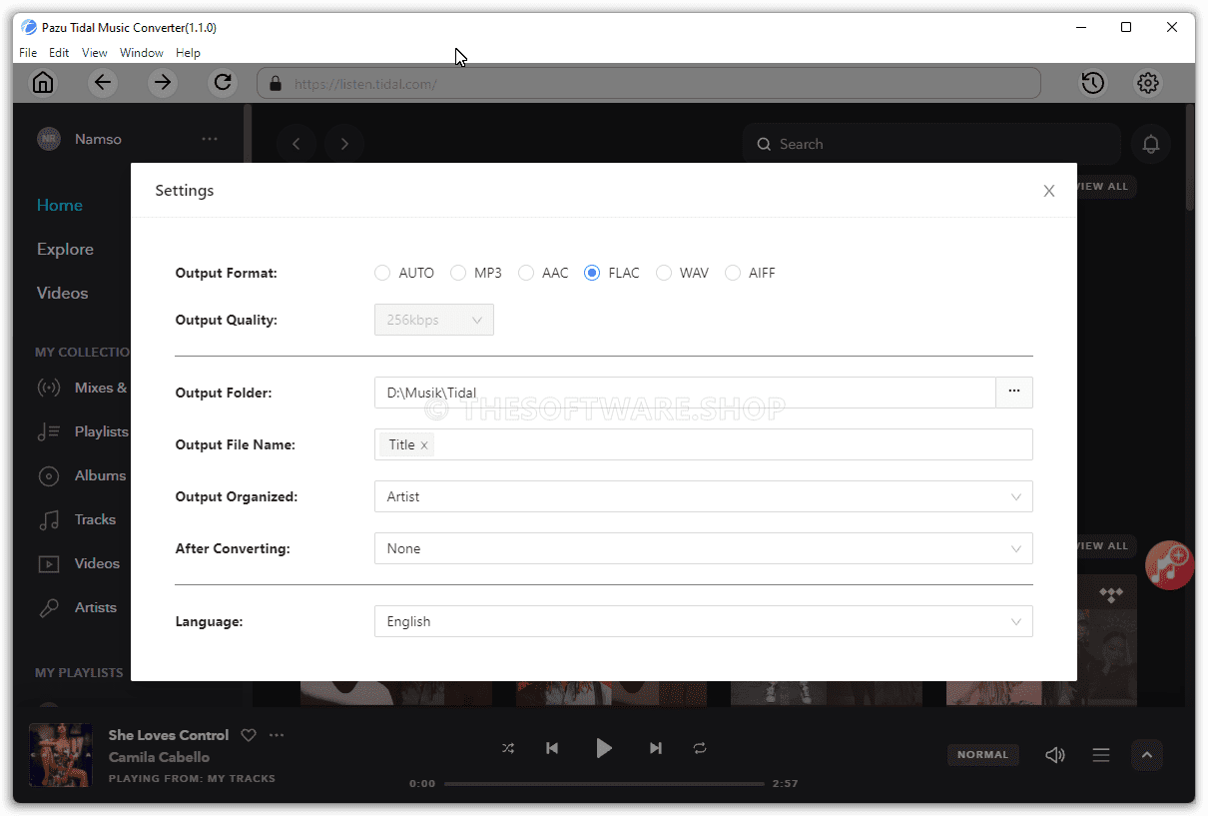Open Albums in My Collection
The height and width of the screenshot is (816, 1208).
(83, 475)
